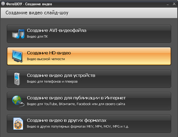The image size is (178, 137).
Task: Click "Видео высокой четкости" description
Action: pos(46,59)
